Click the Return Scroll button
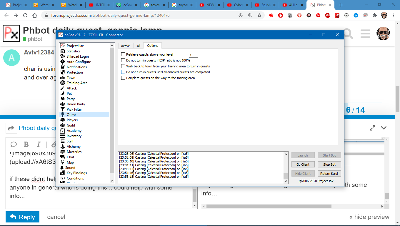 329,174
